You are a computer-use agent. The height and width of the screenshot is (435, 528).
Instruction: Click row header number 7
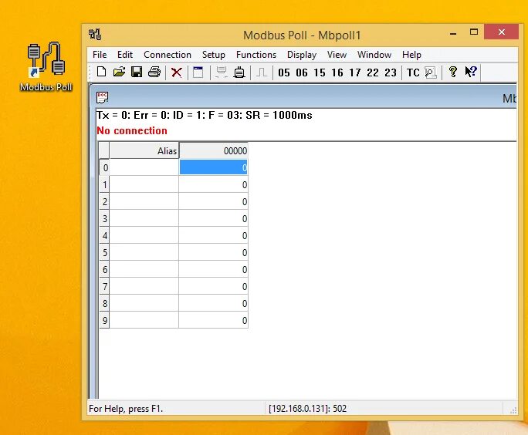(104, 286)
